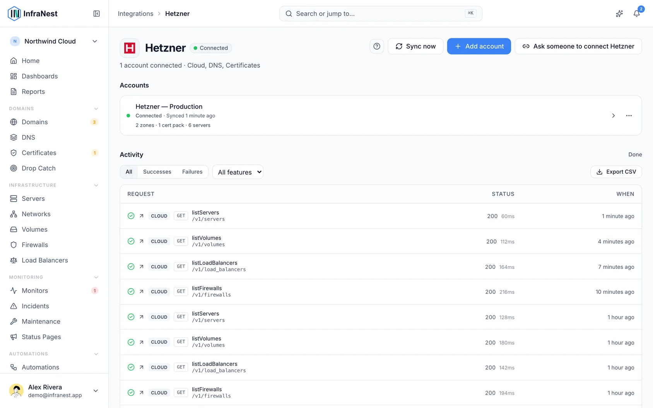The image size is (653, 408).
Task: Open the Hetzner Production more options menu
Action: [629, 116]
